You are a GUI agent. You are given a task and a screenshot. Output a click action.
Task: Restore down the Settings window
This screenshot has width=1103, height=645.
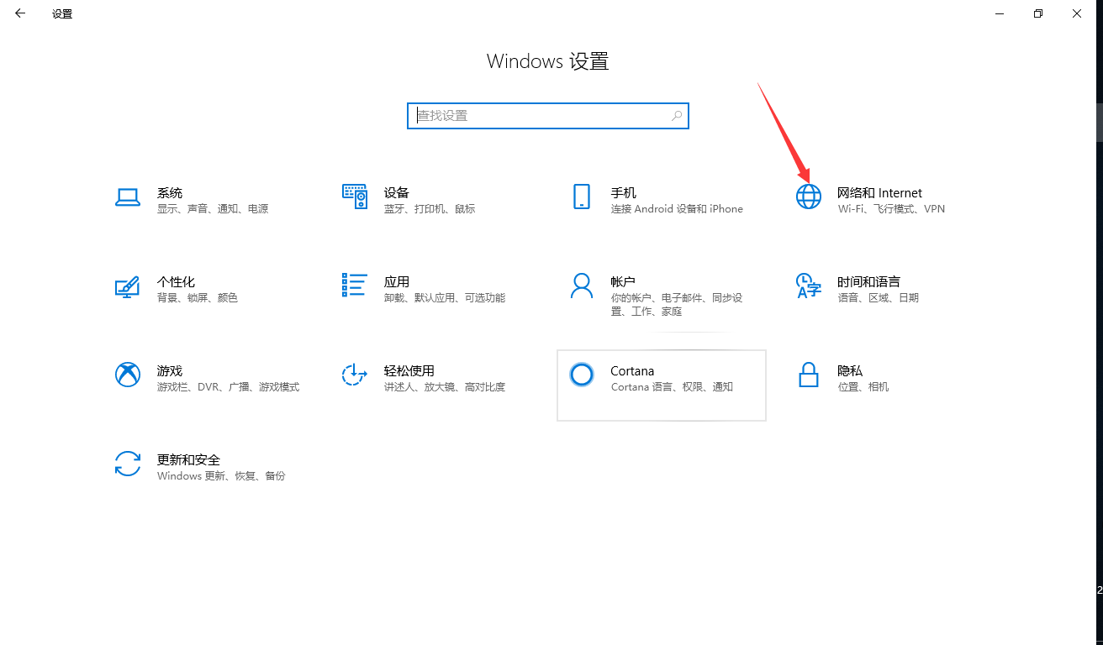(x=1038, y=13)
